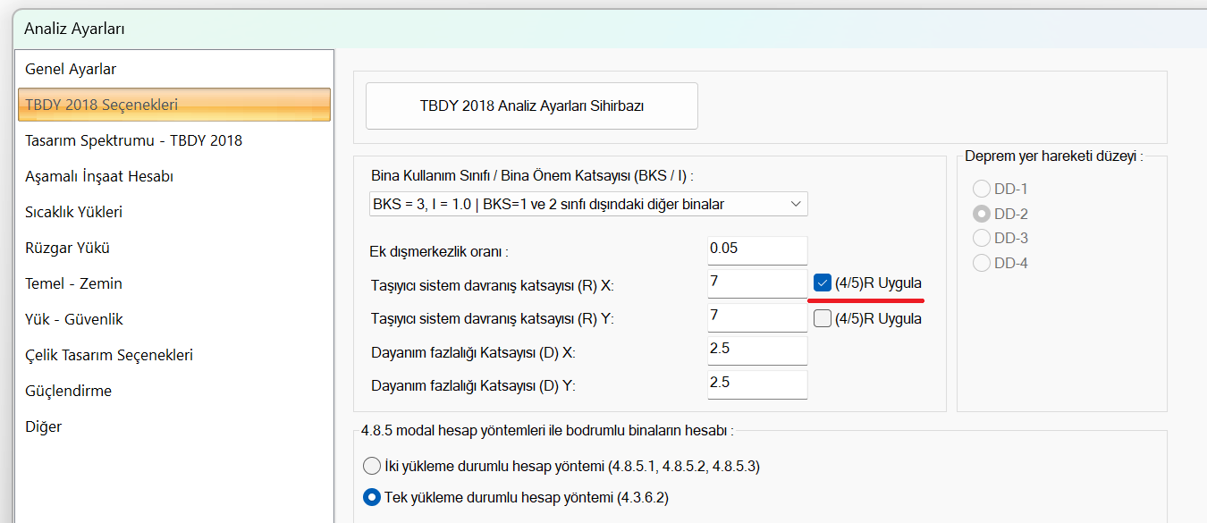Open the Diğer settings category

coord(43,426)
